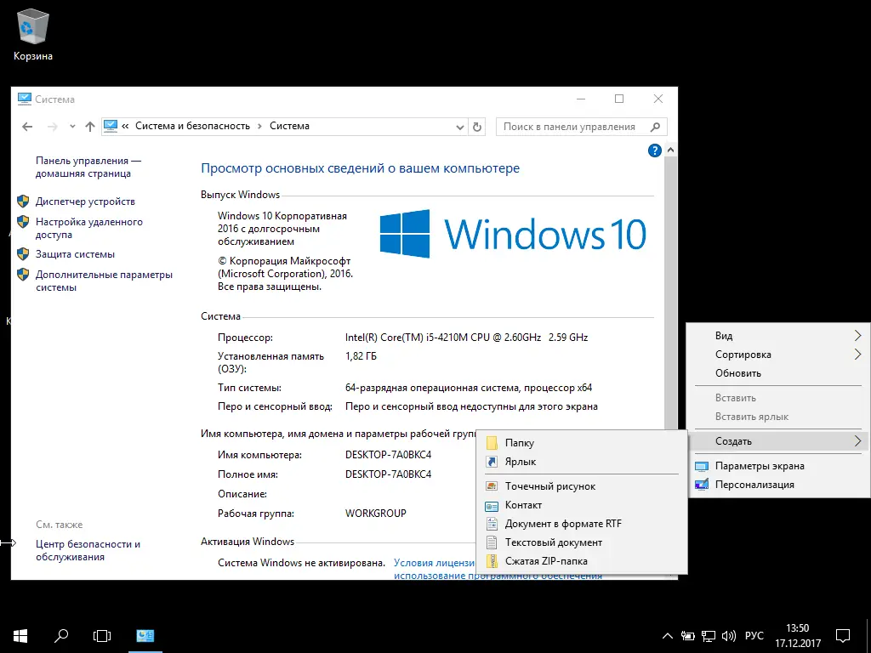This screenshot has width=871, height=653.
Task: Create 'Контакт' from submenu
Action: pos(582,505)
